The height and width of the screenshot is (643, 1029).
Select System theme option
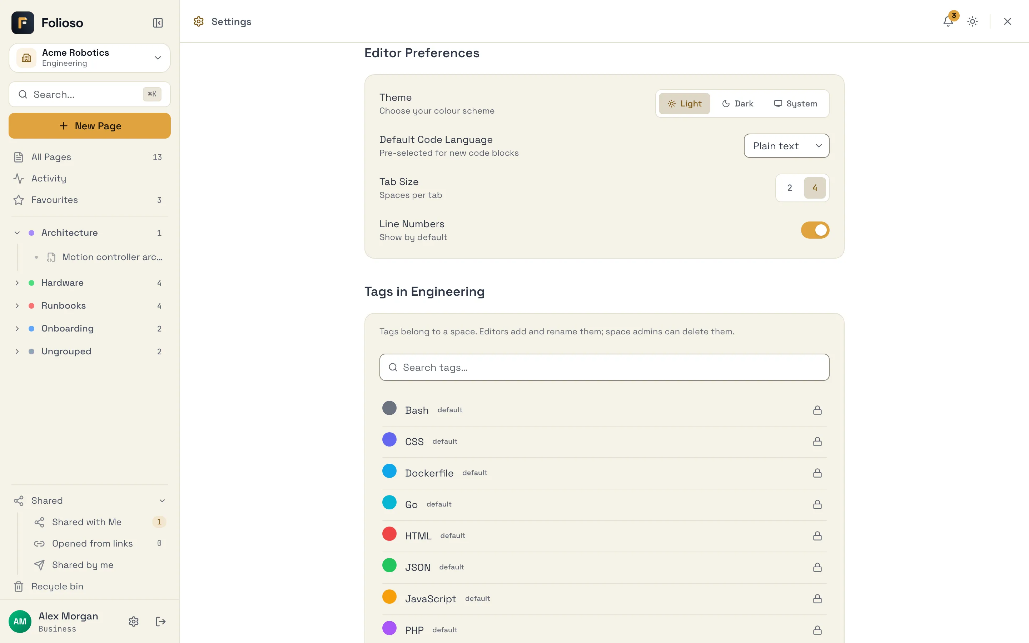click(795, 103)
